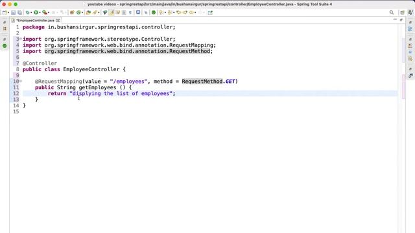Click the green circle Boot toolbar icon
The height and width of the screenshot is (233, 415).
(153, 12)
